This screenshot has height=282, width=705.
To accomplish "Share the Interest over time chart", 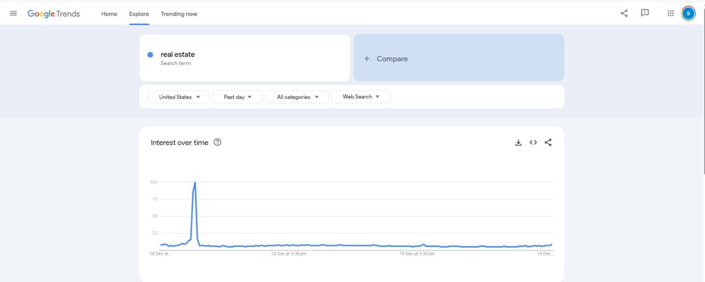I will [x=548, y=143].
